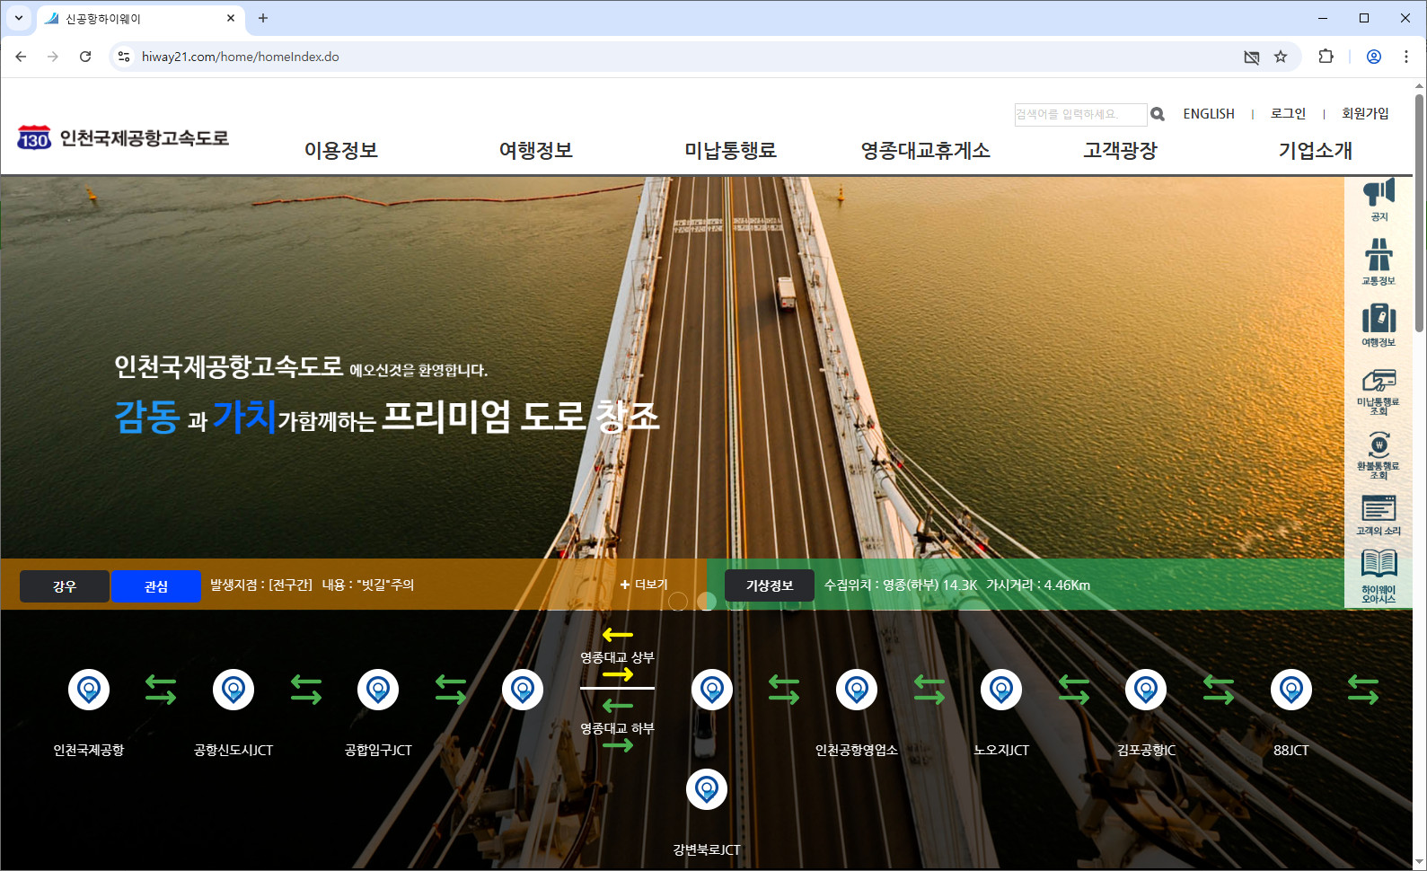Image resolution: width=1427 pixels, height=871 pixels.
Task: Open the 미납통행료 조회 card icon
Action: click(x=1379, y=391)
